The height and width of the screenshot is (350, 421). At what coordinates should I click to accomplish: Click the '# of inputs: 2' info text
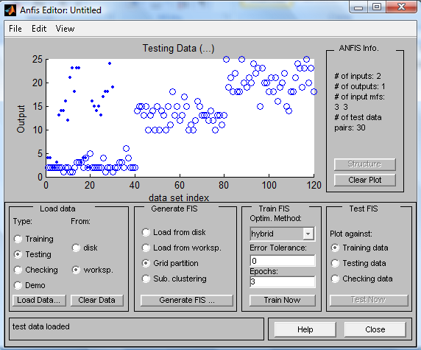pos(358,76)
